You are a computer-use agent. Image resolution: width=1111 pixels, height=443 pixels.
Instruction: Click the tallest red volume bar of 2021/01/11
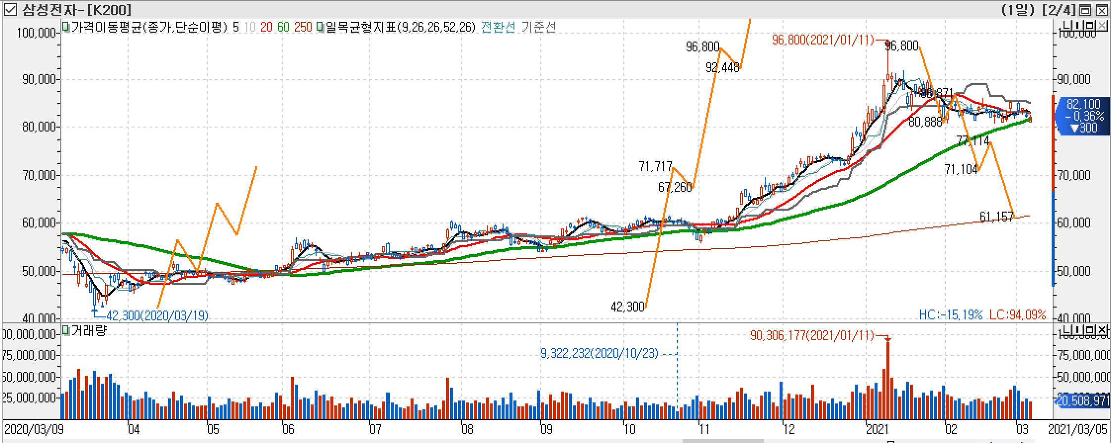(888, 380)
